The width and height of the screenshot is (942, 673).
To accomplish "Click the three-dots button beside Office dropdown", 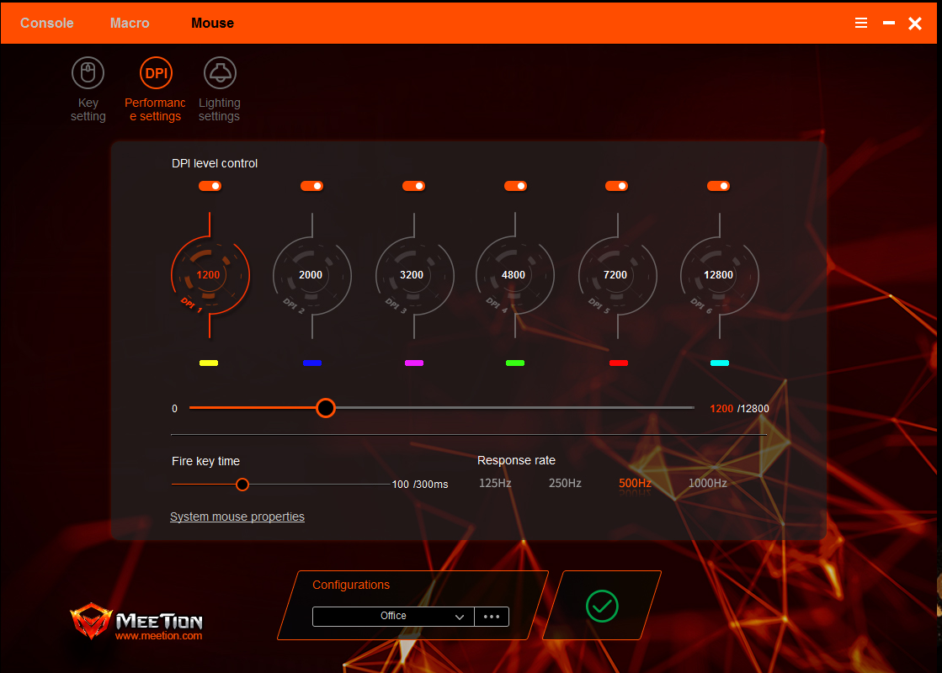I will click(492, 616).
